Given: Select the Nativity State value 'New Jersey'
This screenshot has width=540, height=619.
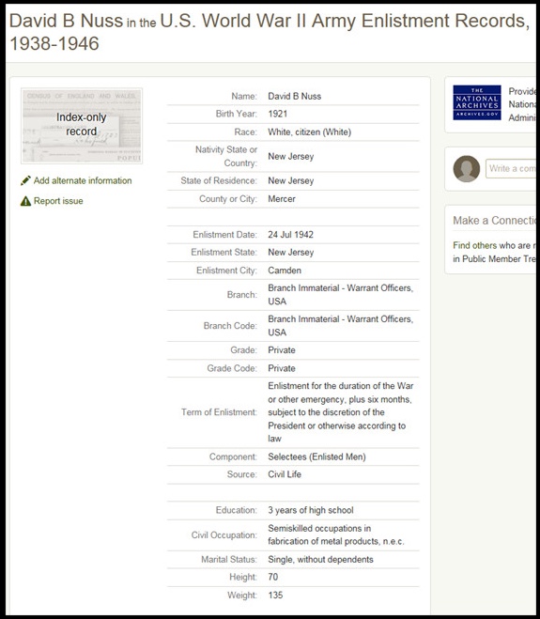Looking at the screenshot, I should pyautogui.click(x=290, y=156).
